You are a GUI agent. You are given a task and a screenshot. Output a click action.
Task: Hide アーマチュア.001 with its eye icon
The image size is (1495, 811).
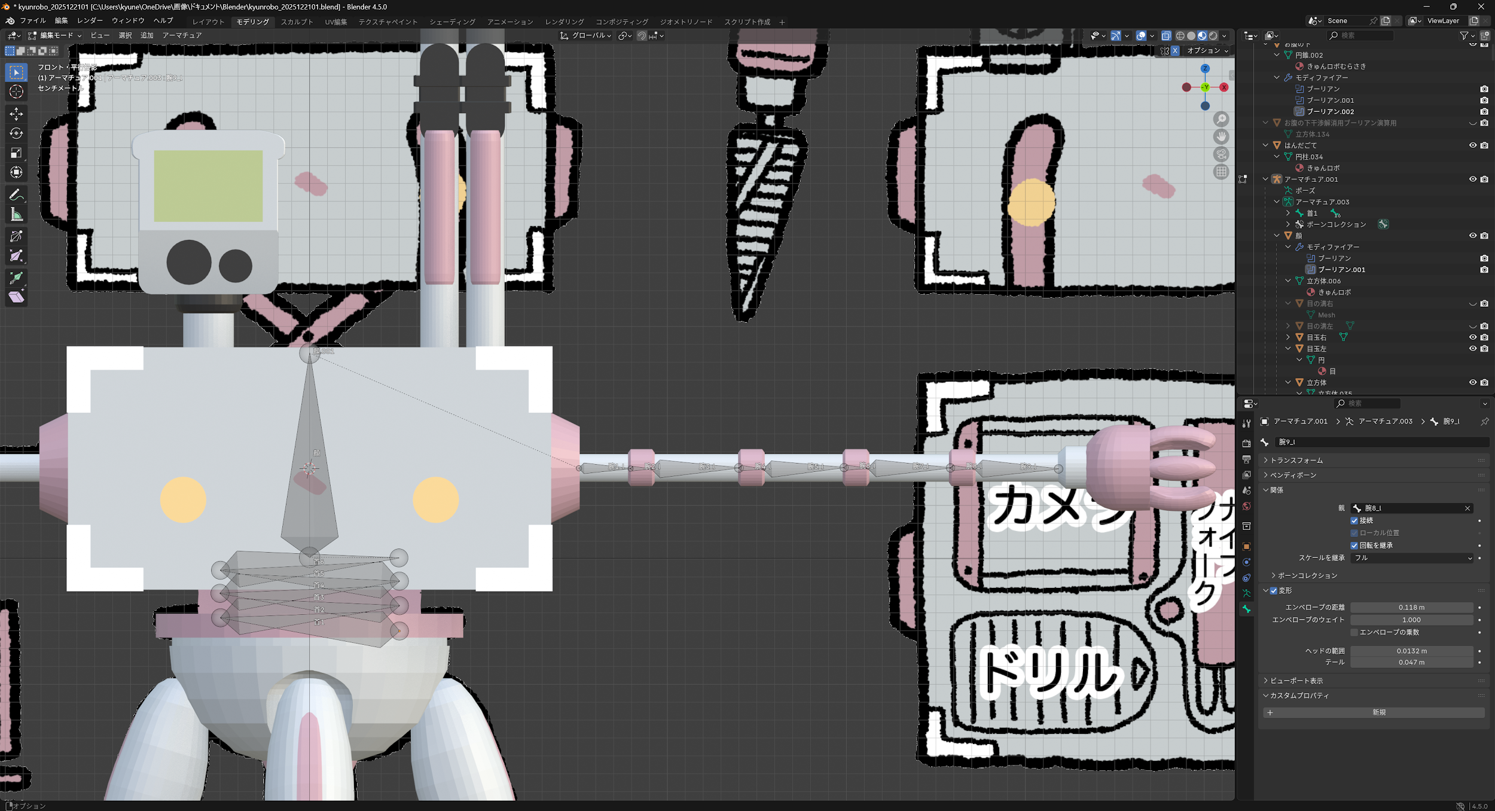click(1472, 179)
